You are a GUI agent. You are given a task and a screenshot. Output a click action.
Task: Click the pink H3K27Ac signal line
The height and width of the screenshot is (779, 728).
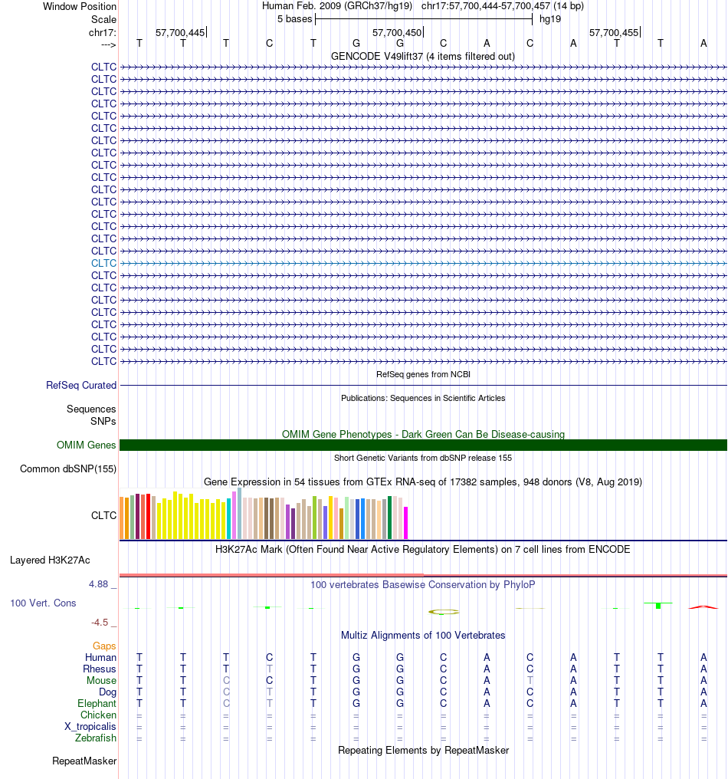pyautogui.click(x=423, y=575)
